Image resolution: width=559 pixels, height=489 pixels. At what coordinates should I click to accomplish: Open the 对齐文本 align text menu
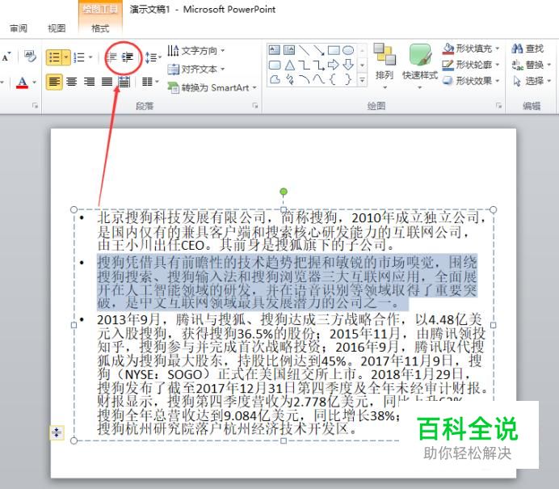tap(196, 69)
